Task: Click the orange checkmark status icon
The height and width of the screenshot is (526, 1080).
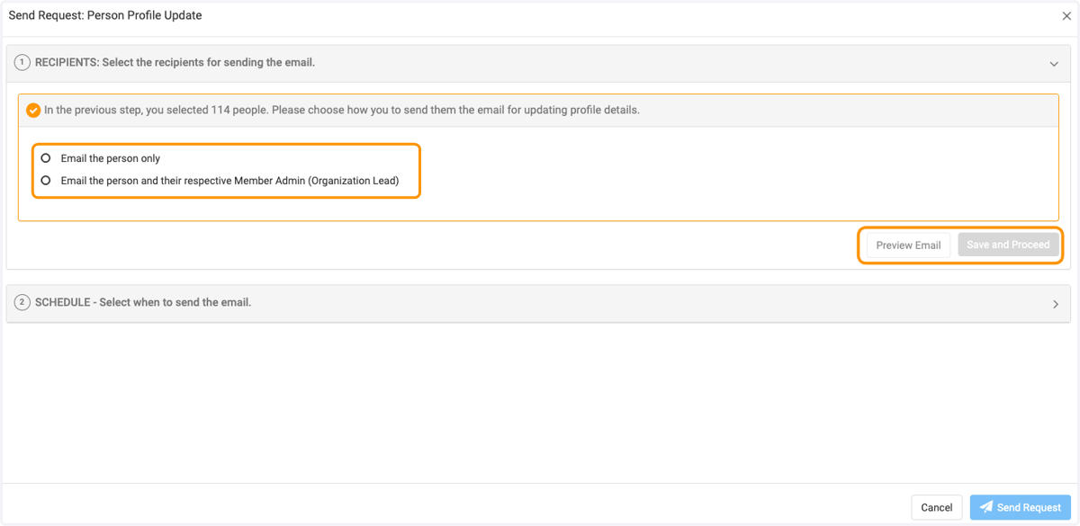Action: (33, 111)
